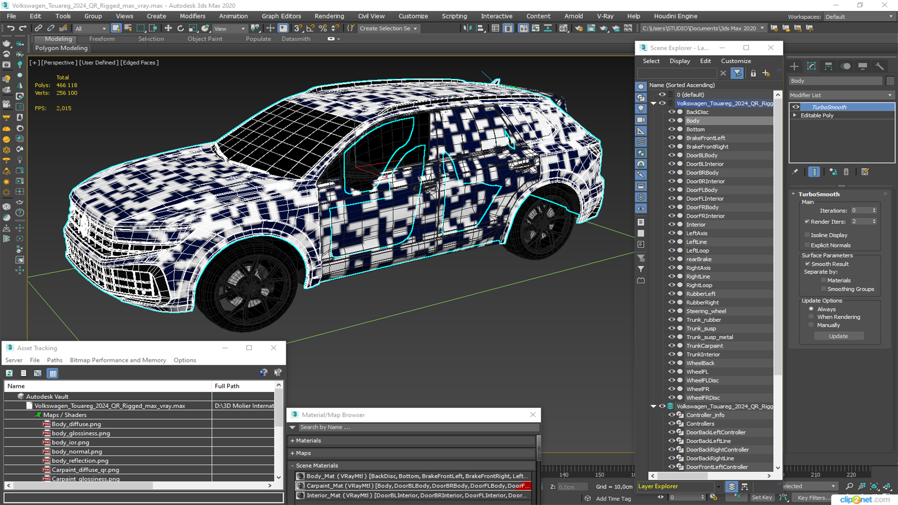This screenshot has height=505, width=898.
Task: Click the Redo arrow in main toolbar
Action: tap(22, 29)
